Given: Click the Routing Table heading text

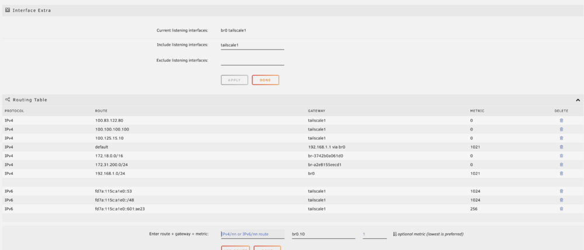Looking at the screenshot, I should (30, 100).
